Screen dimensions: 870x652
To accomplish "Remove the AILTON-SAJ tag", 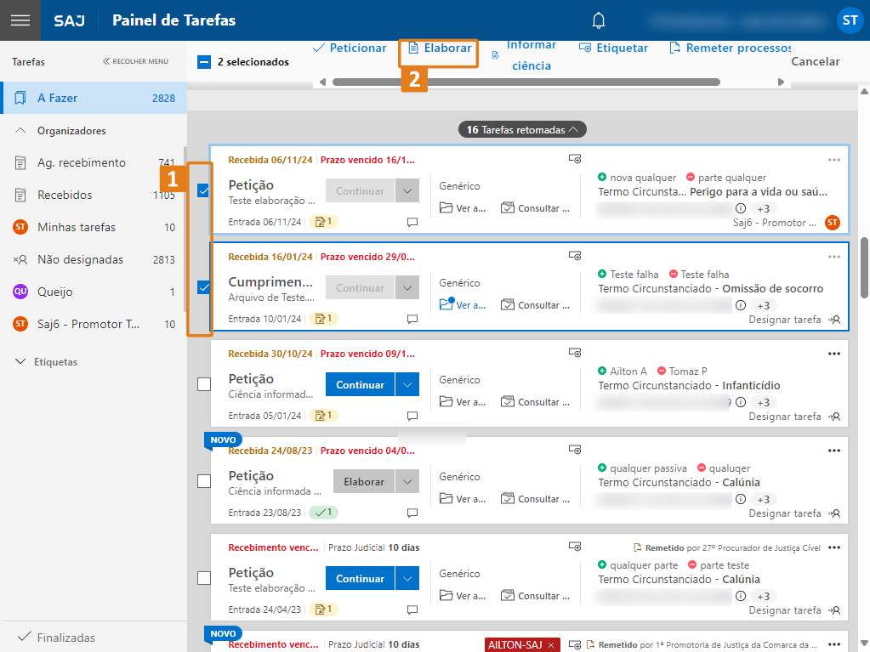I will pos(551,645).
